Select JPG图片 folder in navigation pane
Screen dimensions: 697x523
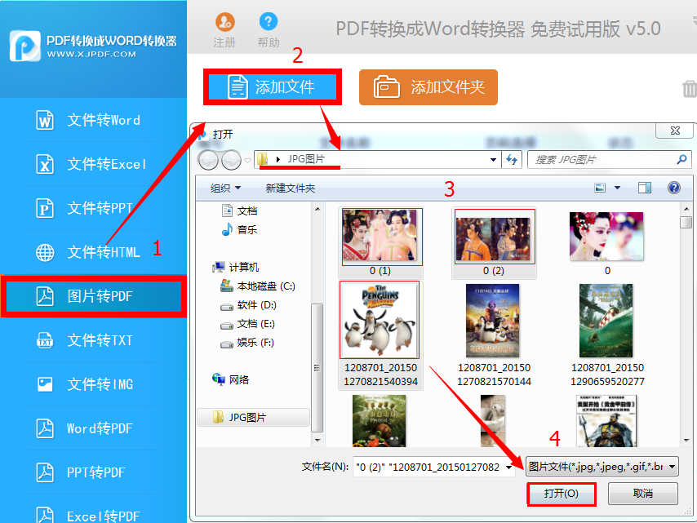click(x=253, y=417)
